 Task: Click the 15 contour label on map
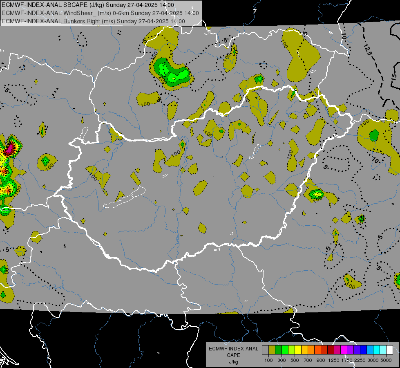point(394,76)
